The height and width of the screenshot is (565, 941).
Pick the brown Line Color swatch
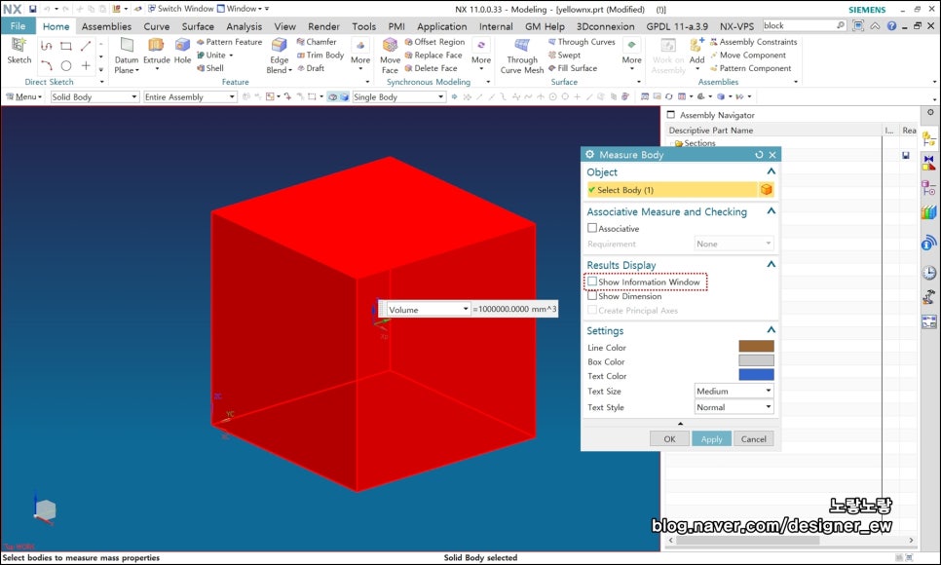(x=756, y=347)
